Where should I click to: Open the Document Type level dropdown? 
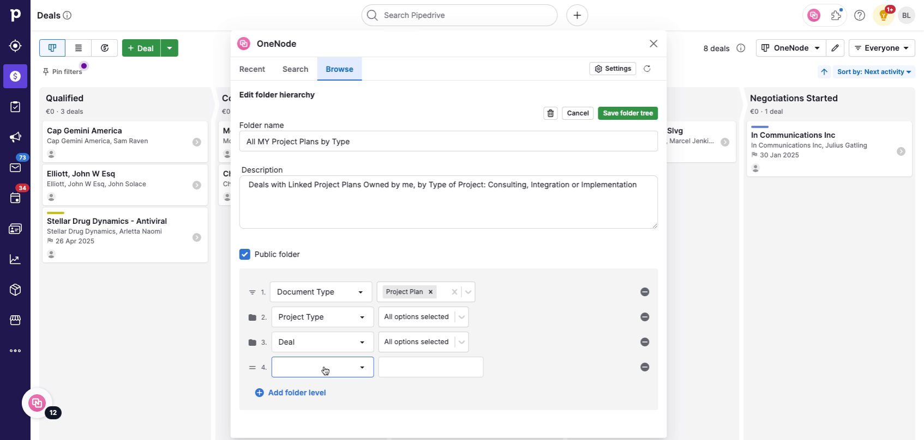pos(321,292)
